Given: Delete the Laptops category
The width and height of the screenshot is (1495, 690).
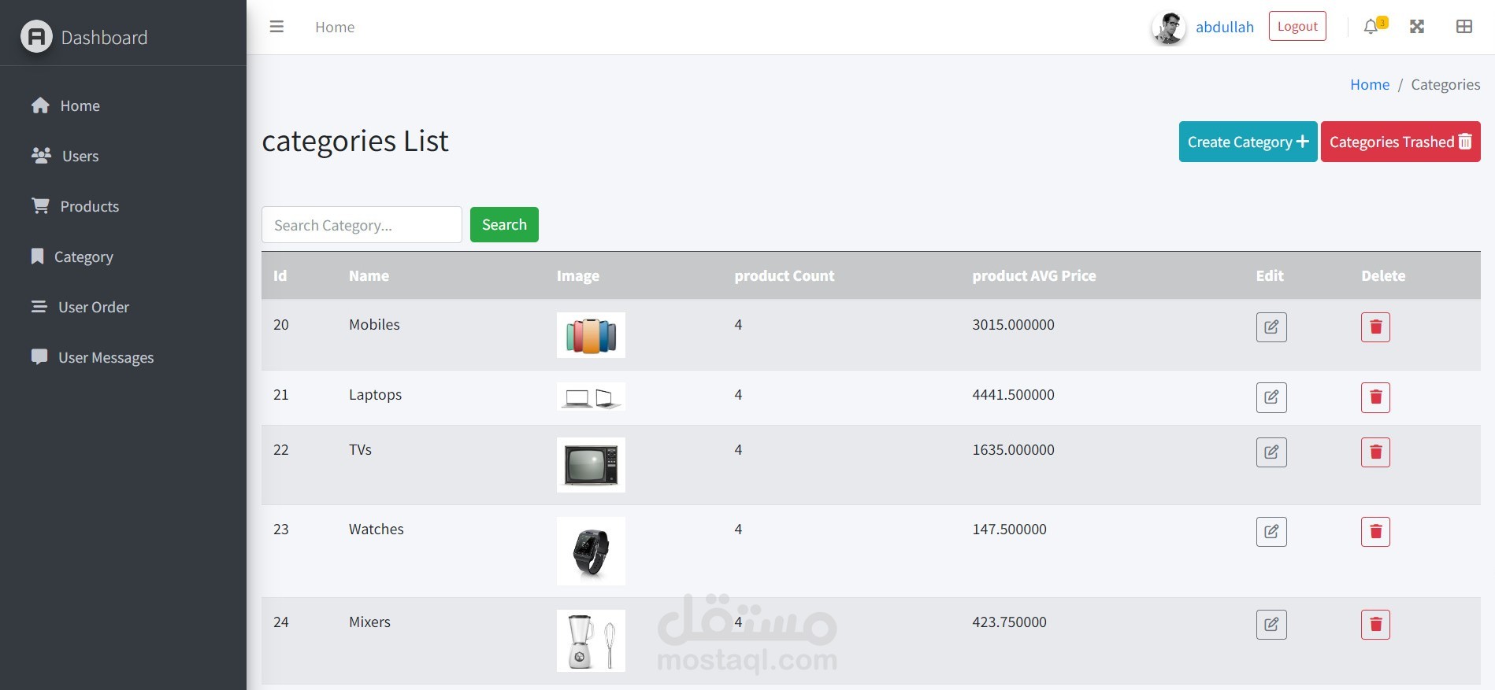Looking at the screenshot, I should (x=1375, y=397).
